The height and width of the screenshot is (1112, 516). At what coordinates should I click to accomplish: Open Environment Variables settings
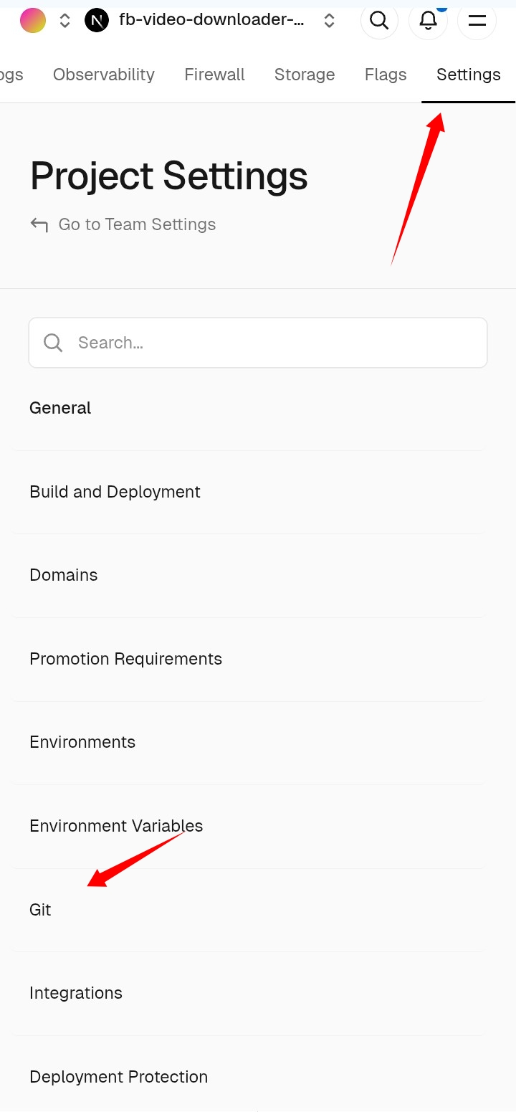(x=116, y=826)
